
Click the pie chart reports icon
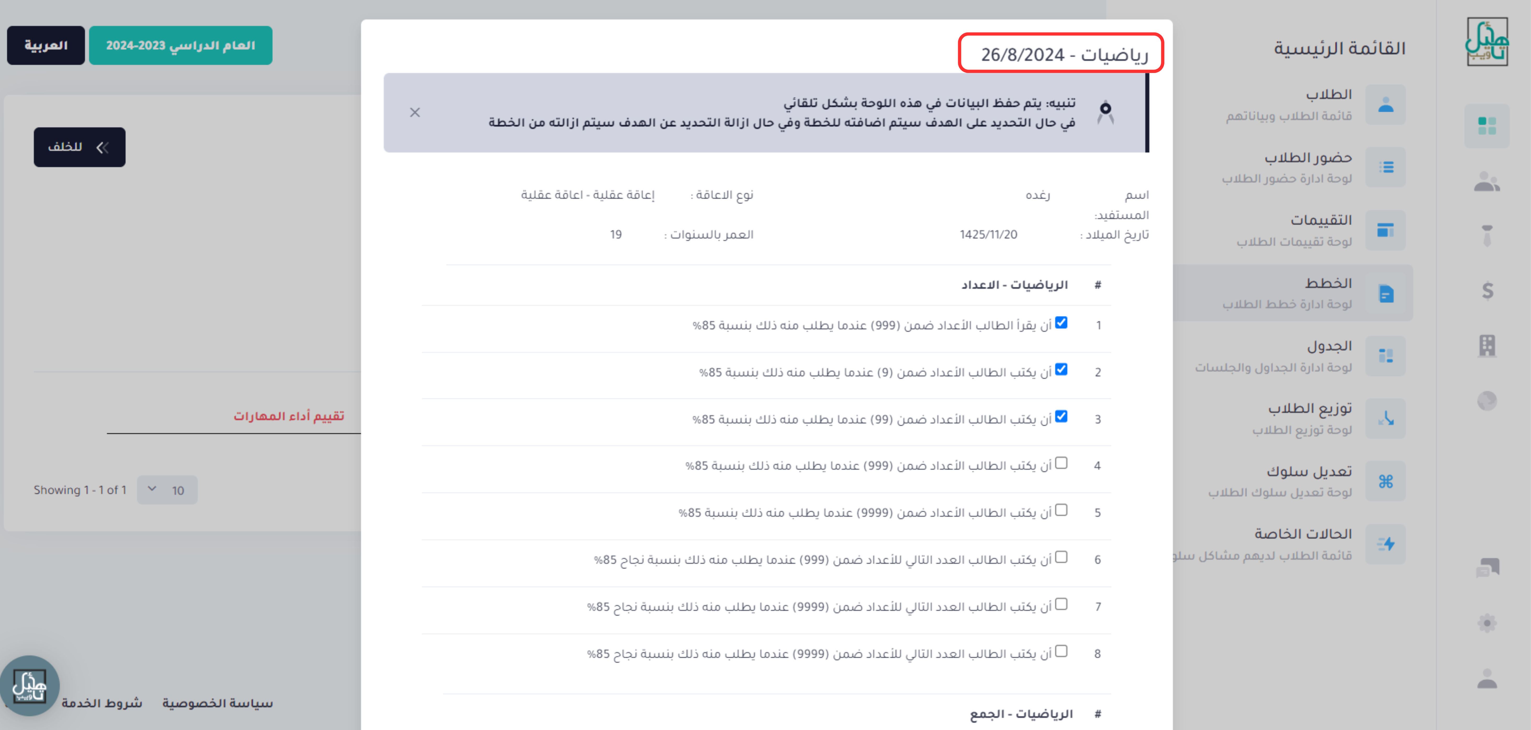coord(1487,401)
